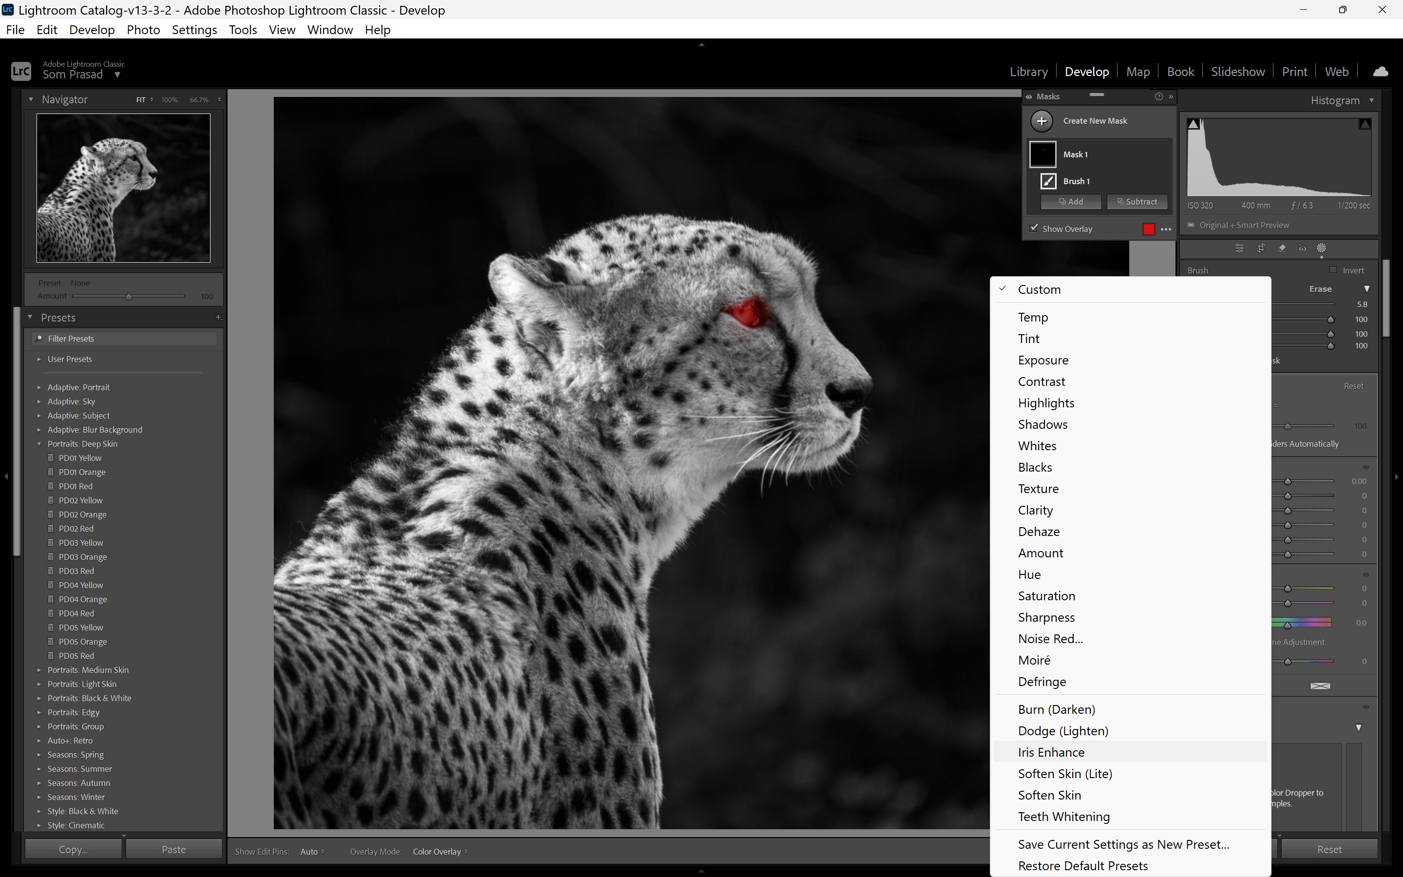1403x877 pixels.
Task: Select the Erase brush mode
Action: (1320, 289)
